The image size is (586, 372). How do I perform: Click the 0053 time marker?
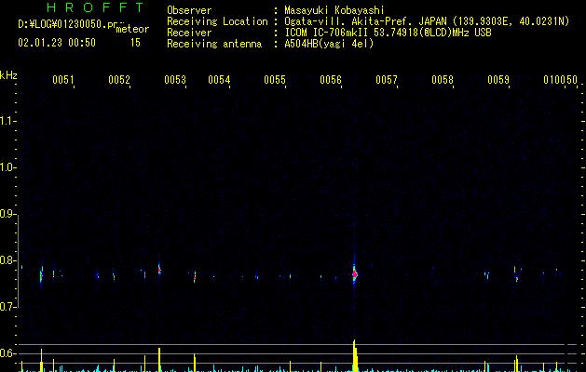[175, 80]
